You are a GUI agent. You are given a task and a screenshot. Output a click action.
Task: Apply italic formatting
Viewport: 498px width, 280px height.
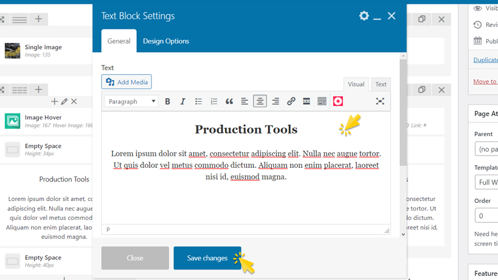click(183, 102)
